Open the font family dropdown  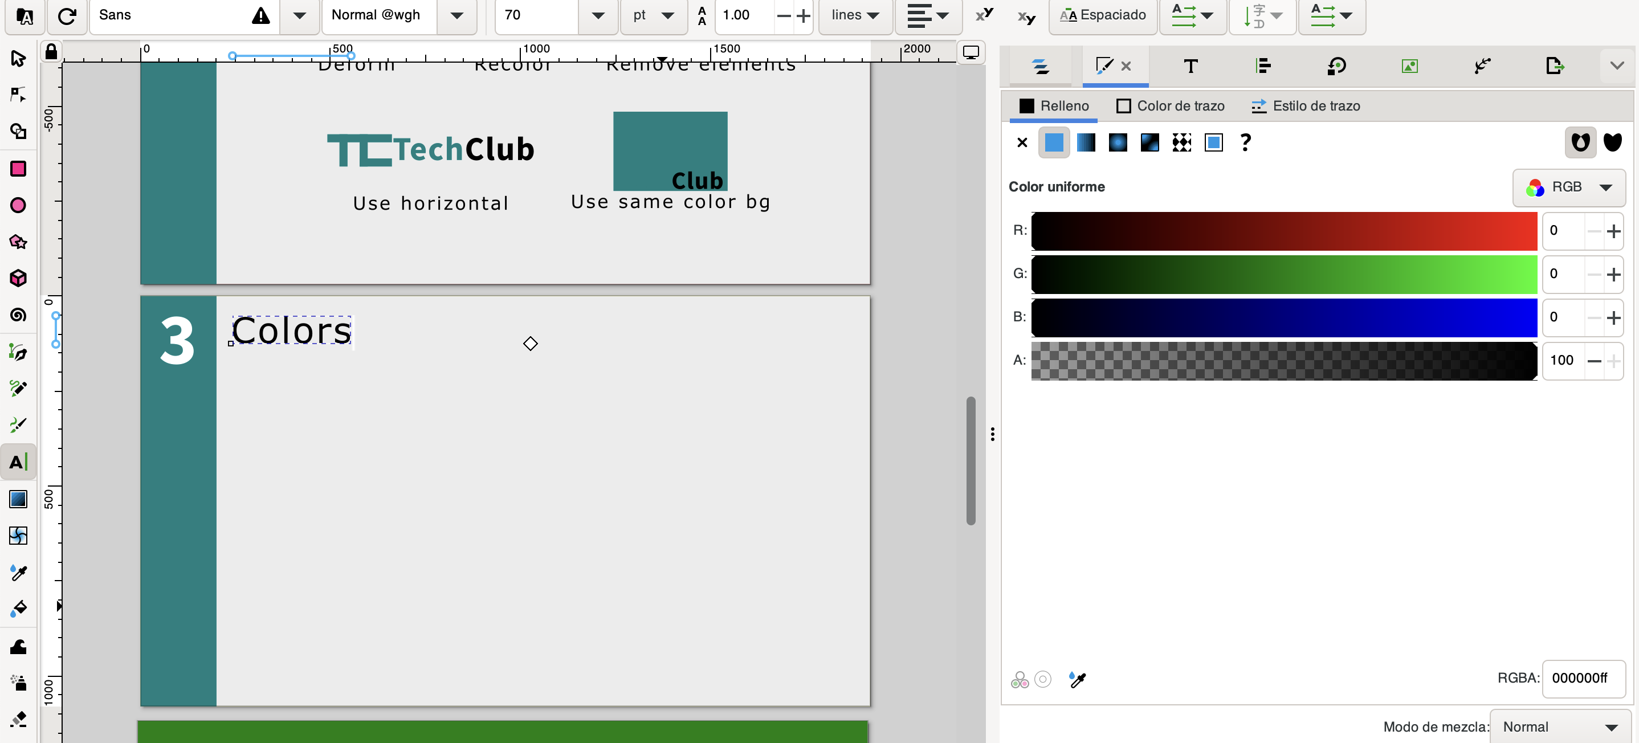tap(300, 15)
